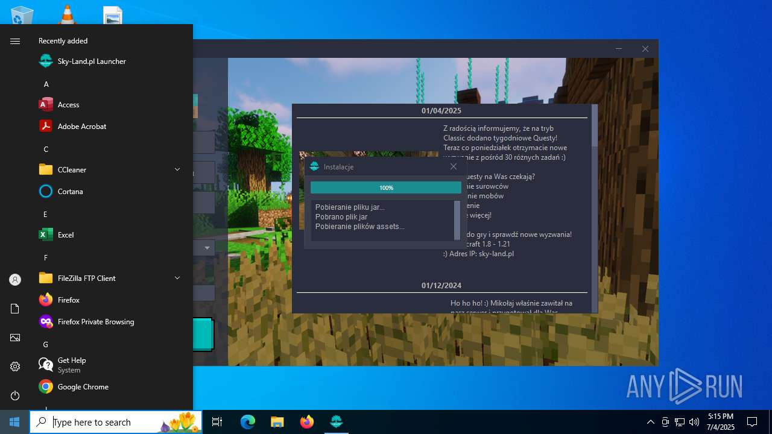Open Task View on the taskbar
Image resolution: width=772 pixels, height=434 pixels.
click(x=217, y=422)
